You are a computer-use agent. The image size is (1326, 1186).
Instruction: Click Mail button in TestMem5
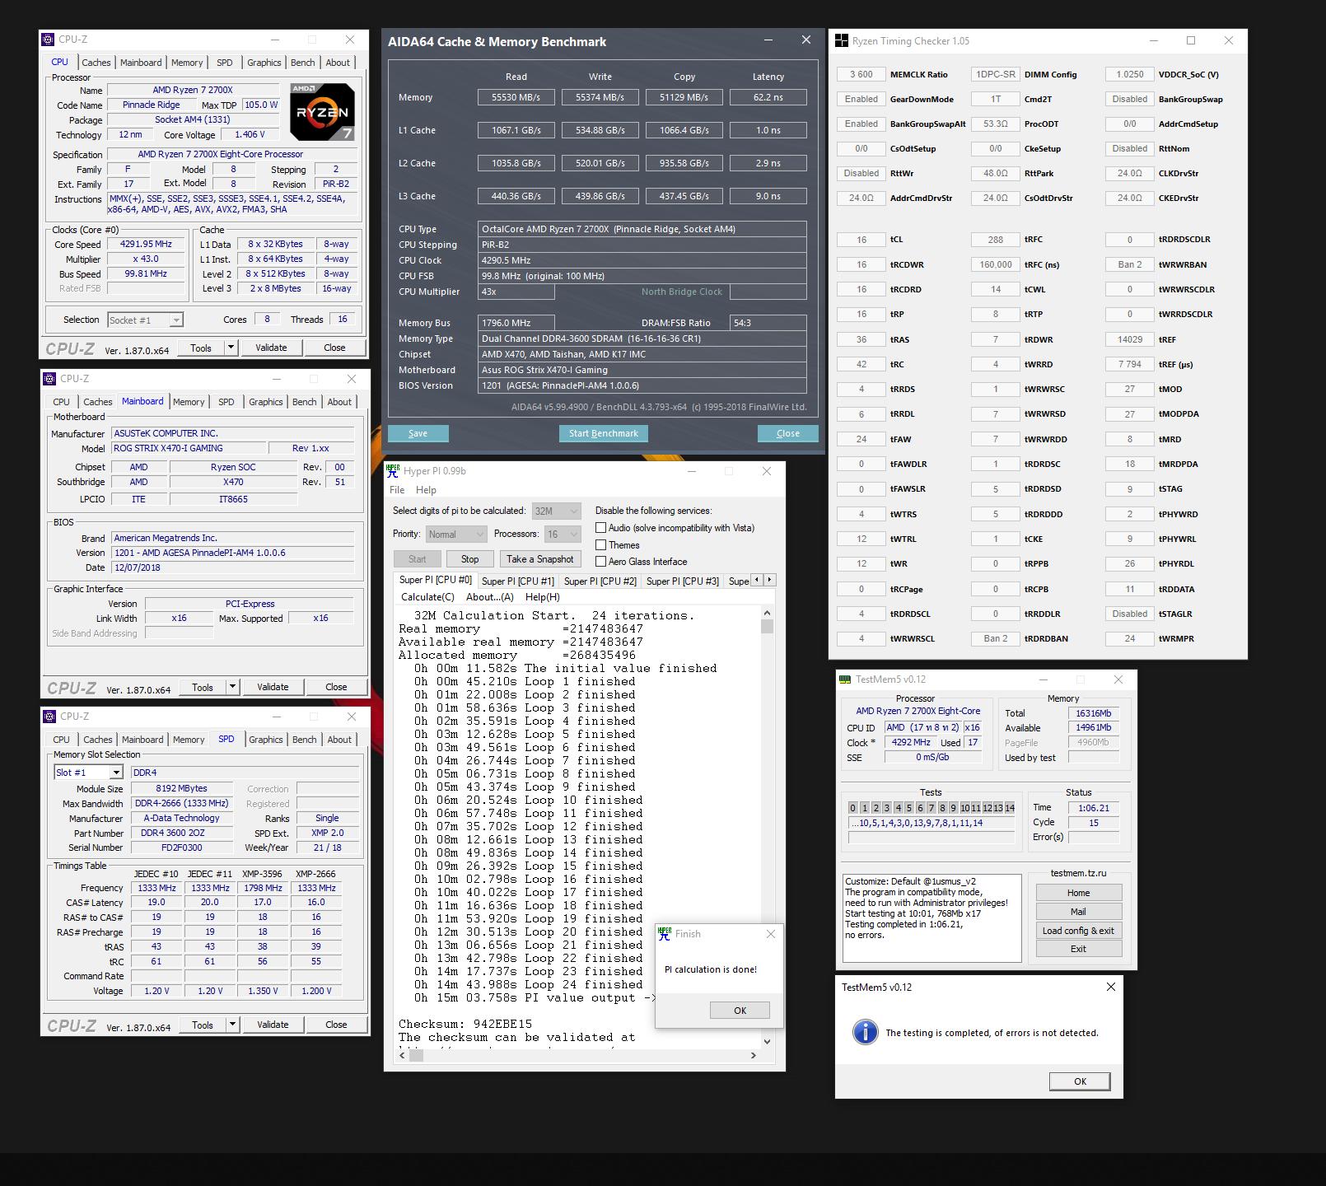[1079, 912]
